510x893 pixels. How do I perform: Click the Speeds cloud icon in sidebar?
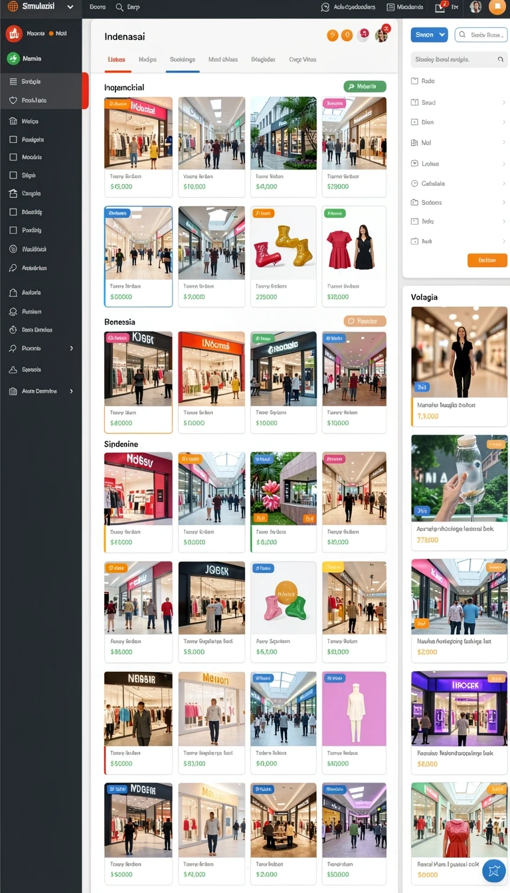(13, 369)
